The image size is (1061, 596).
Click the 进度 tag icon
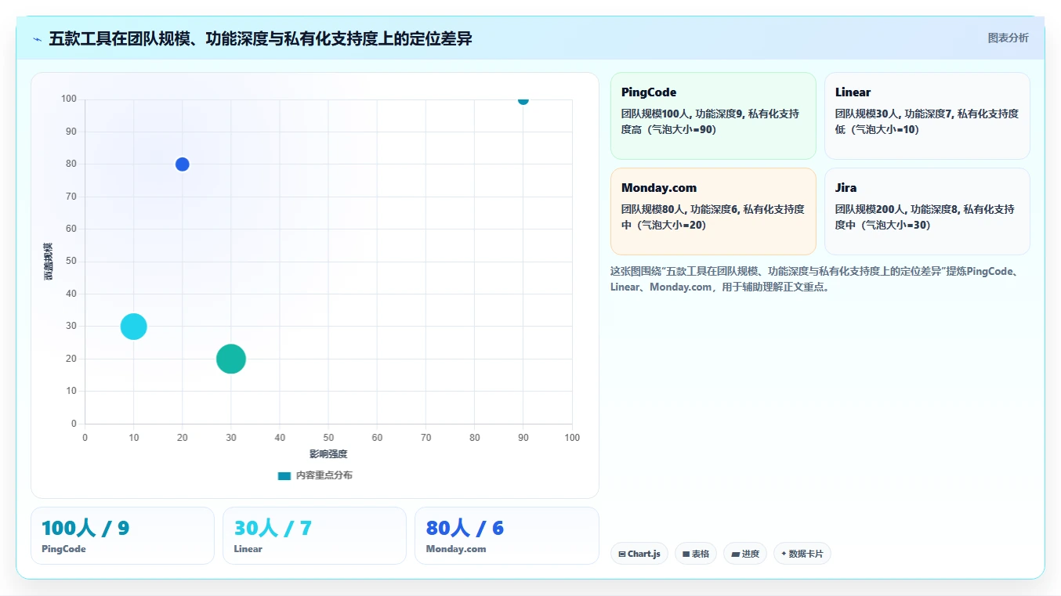pos(735,554)
